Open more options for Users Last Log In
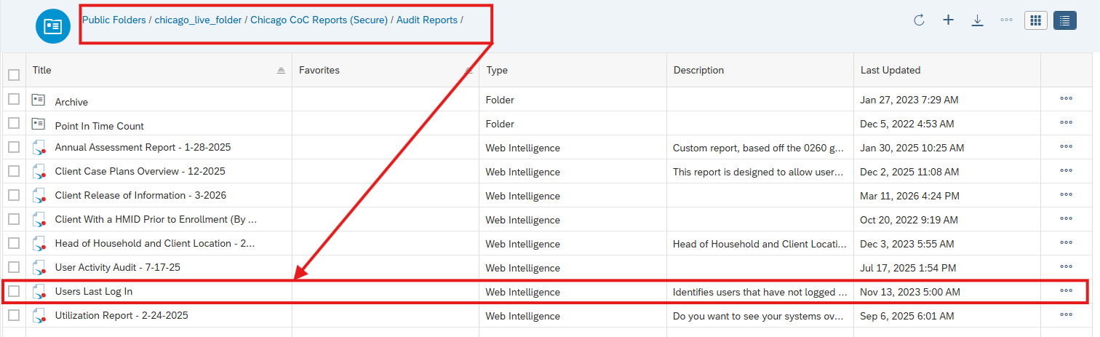Viewport: 1100px width, 337px height. click(1066, 291)
